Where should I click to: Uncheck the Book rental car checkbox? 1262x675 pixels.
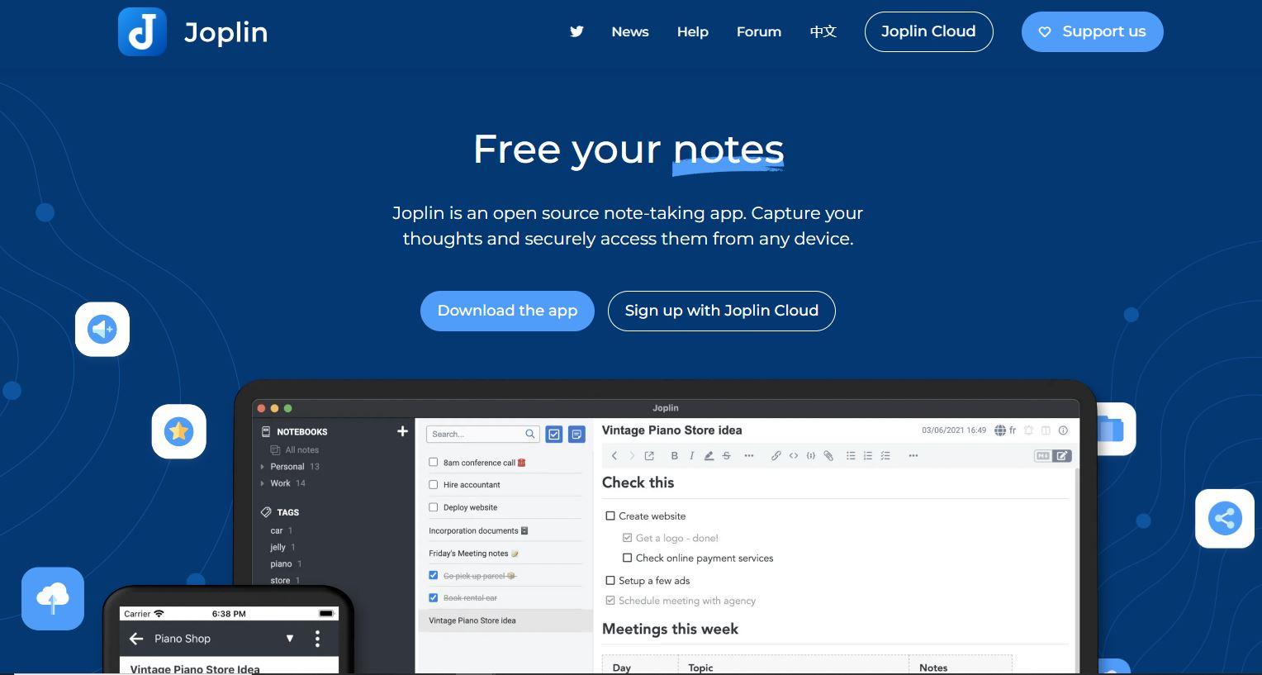tap(433, 597)
